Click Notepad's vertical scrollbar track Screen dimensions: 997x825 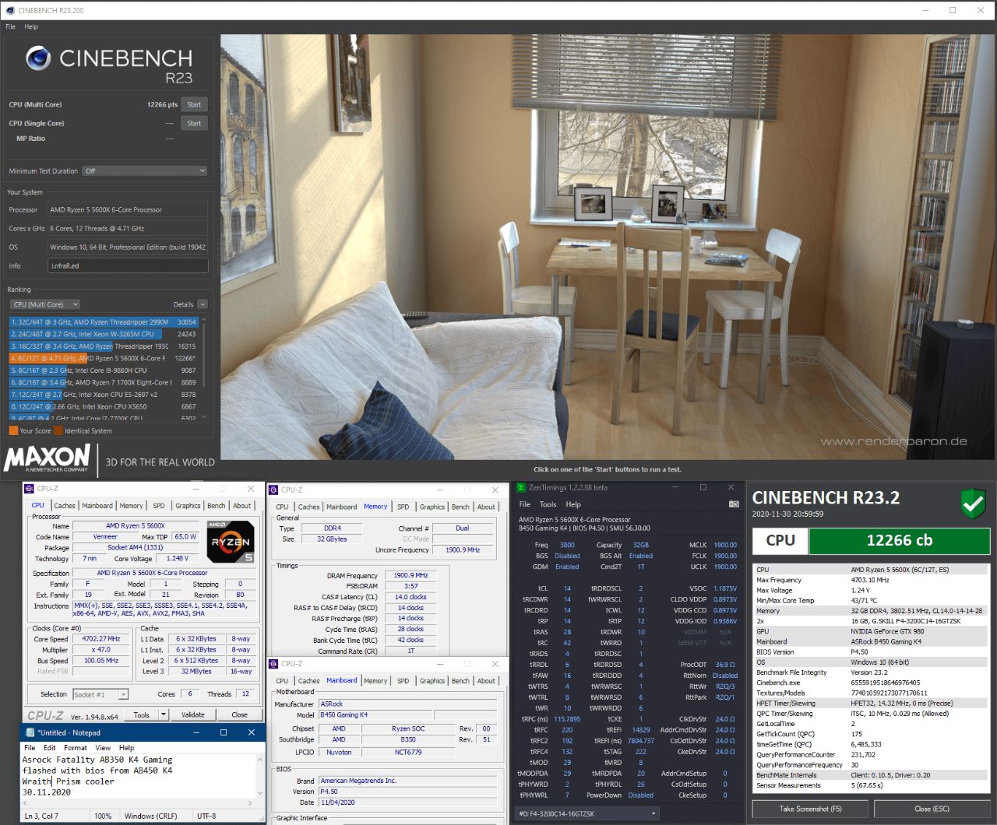[259, 776]
